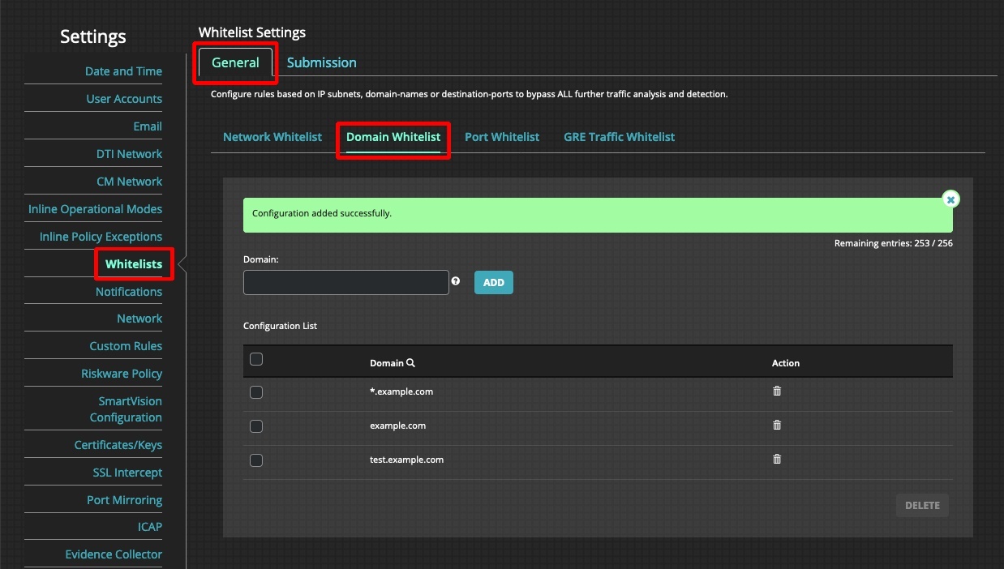1004x569 pixels.
Task: Check the select-all checkbox in the table header
Action: click(256, 358)
